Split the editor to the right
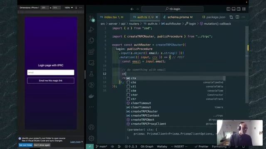266x149 pixels. click(237, 17)
